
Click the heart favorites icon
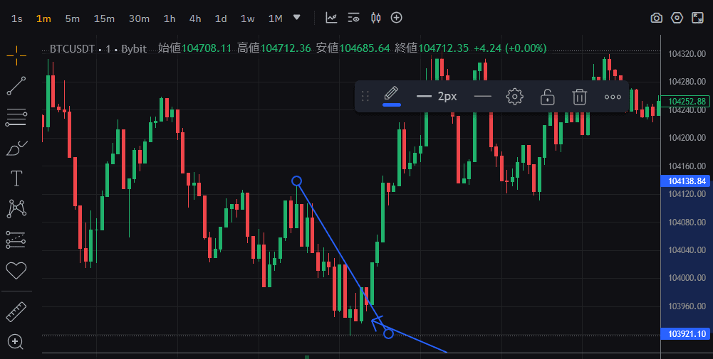point(16,270)
